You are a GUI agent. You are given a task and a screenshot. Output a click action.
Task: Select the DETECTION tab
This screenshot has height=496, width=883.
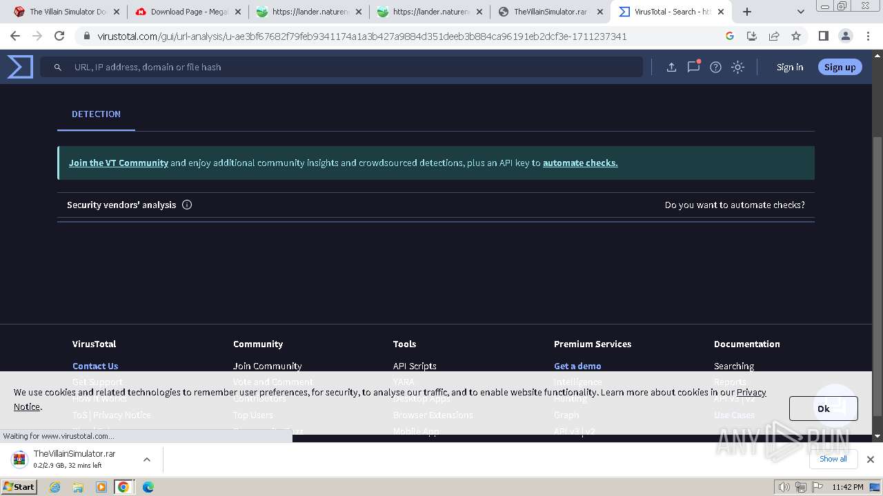click(96, 114)
